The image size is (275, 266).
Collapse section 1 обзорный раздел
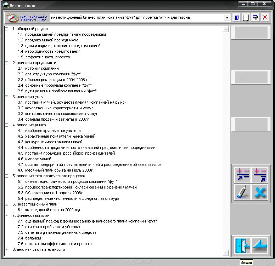click(x=6, y=29)
